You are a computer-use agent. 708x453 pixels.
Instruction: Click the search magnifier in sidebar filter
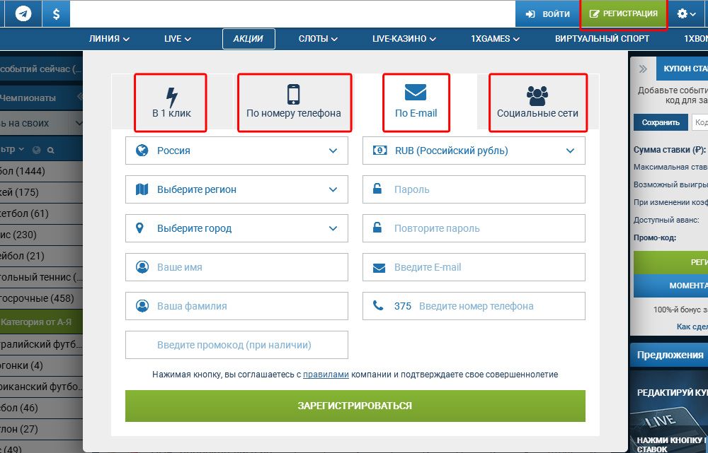tap(50, 151)
